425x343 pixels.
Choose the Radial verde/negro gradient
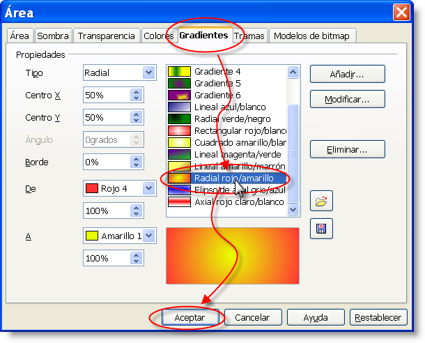coord(226,119)
